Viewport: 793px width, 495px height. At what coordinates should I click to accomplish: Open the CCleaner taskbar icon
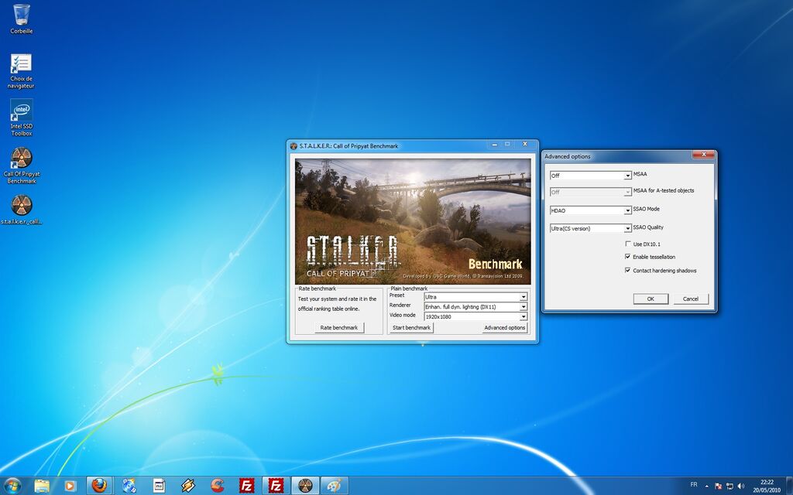[218, 486]
